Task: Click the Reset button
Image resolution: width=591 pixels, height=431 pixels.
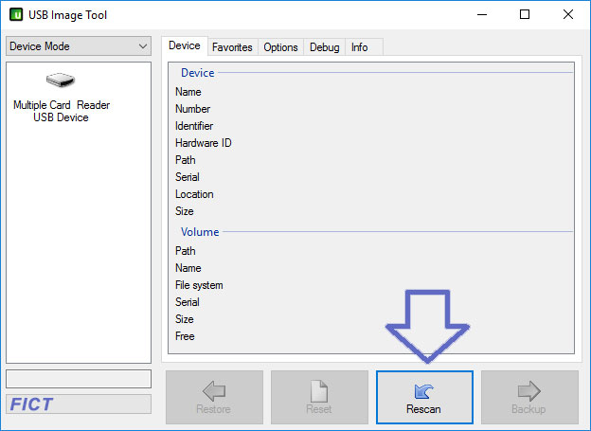Action: (319, 397)
